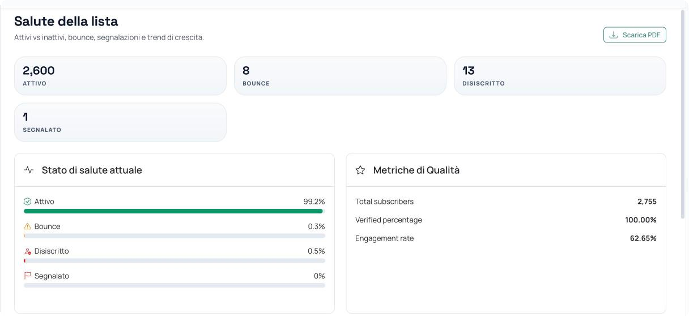
Task: Click the red flag icon next to Segnalato
Action: click(x=27, y=276)
